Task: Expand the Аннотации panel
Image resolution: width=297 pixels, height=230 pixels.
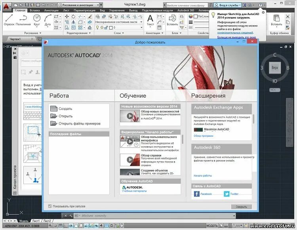Action: pos(154,33)
